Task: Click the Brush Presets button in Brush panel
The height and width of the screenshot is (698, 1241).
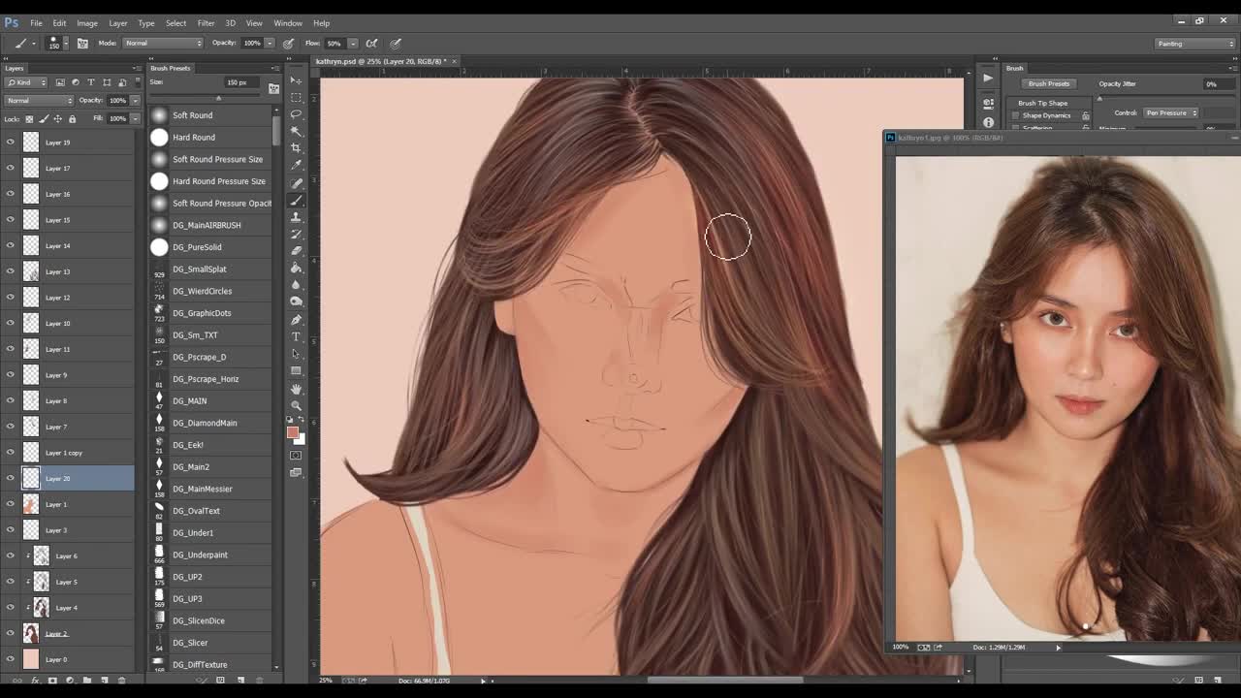Action: coord(1049,84)
